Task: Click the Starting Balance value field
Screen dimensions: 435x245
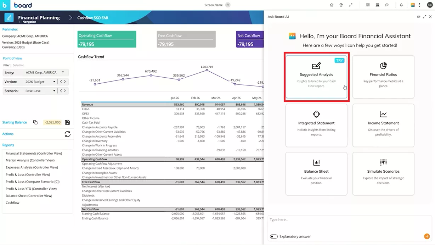Action: 52,122
